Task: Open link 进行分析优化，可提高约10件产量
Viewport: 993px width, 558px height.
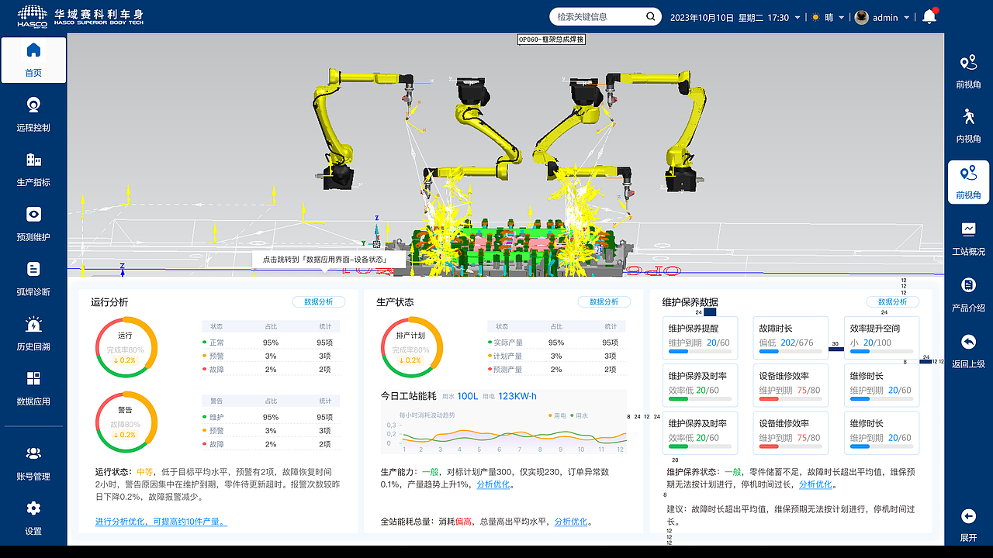Action: 161,522
